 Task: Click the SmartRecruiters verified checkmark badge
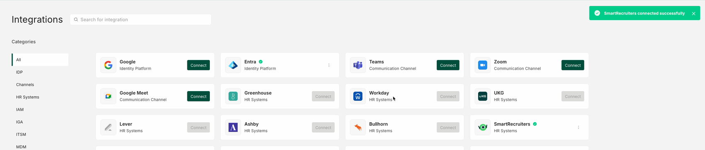pyautogui.click(x=535, y=124)
